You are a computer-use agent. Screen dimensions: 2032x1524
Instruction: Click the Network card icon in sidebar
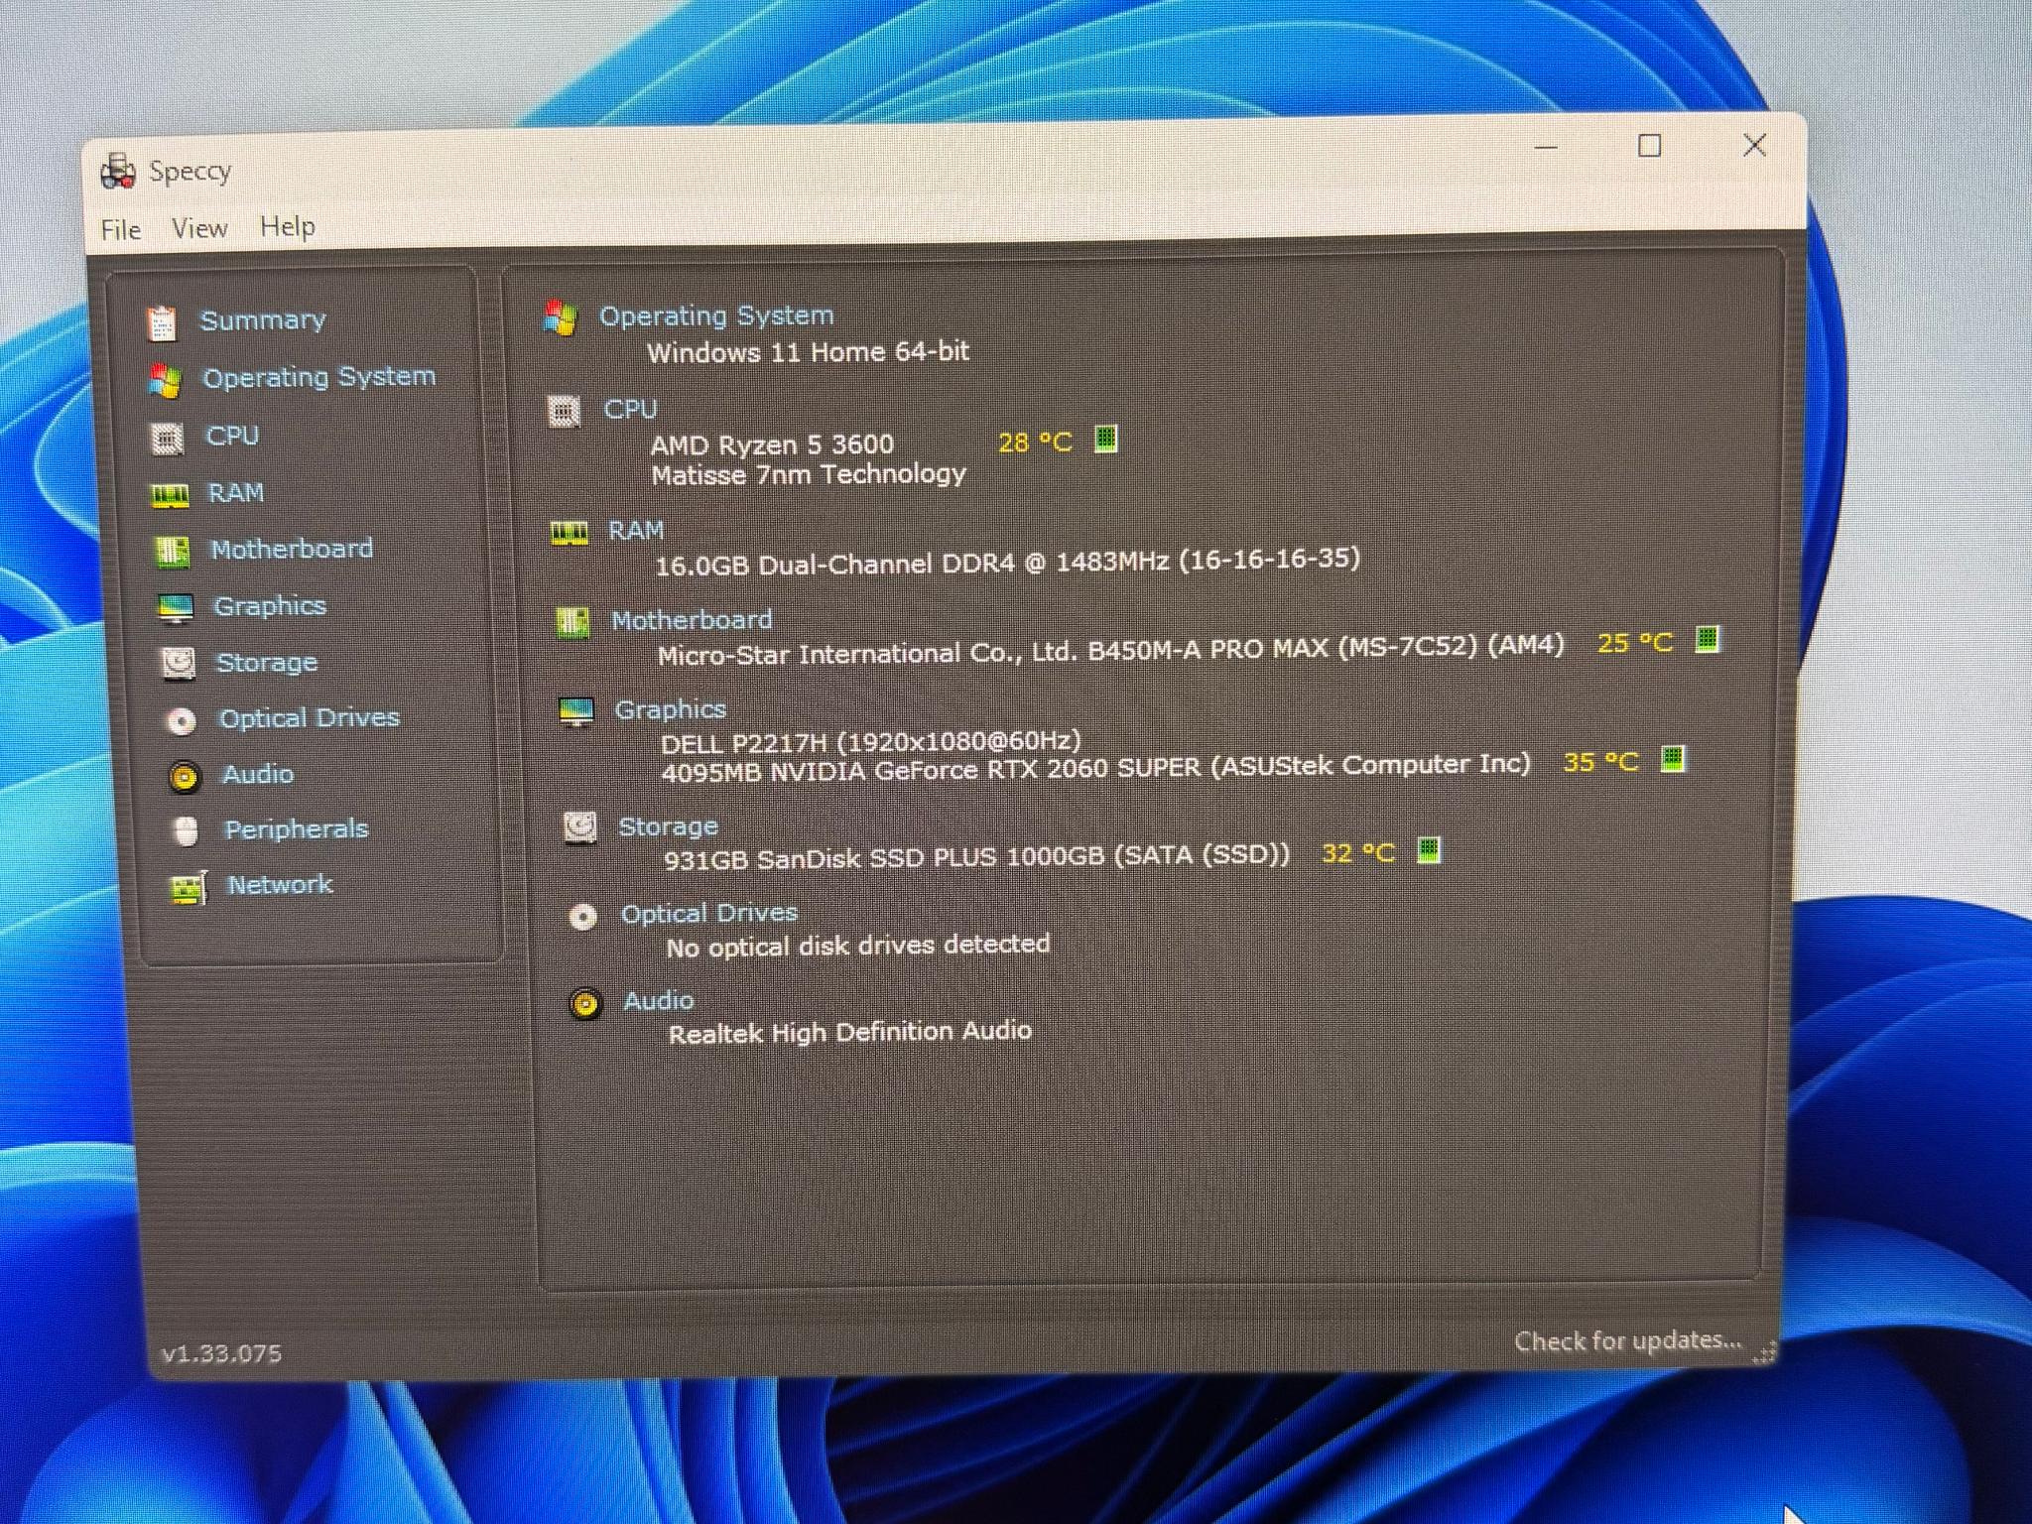click(x=190, y=887)
